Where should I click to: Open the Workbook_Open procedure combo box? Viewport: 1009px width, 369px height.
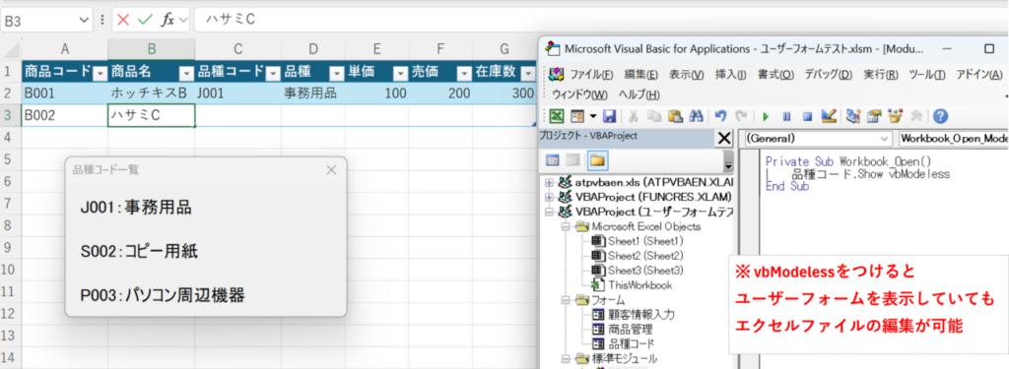click(x=953, y=138)
